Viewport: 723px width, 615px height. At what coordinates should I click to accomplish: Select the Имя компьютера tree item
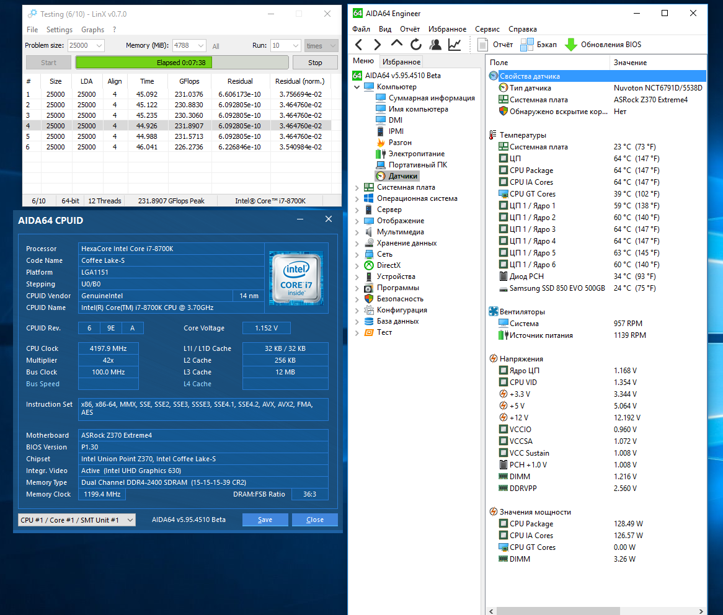418,108
